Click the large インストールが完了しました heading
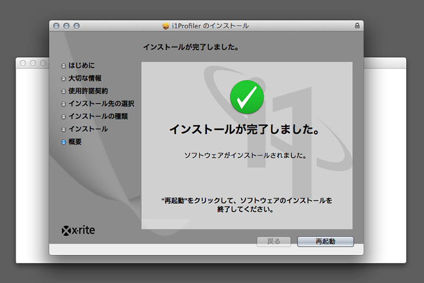 tap(244, 130)
